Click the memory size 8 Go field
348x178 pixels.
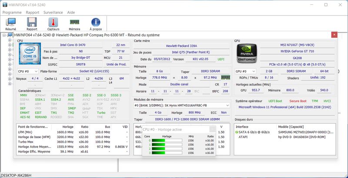[159, 71]
